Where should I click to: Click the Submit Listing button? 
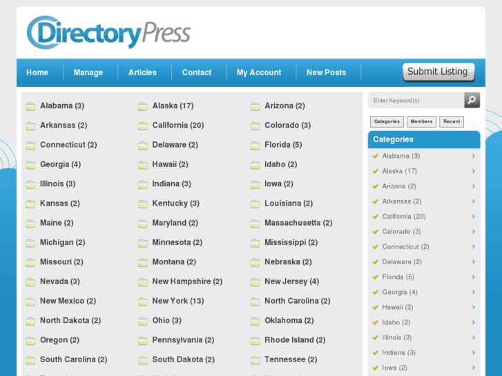coord(438,72)
